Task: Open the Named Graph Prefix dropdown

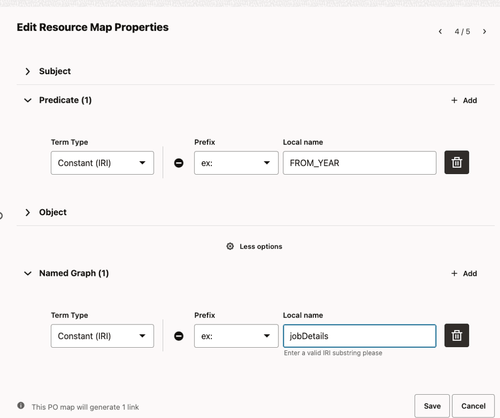Action: [x=236, y=336]
